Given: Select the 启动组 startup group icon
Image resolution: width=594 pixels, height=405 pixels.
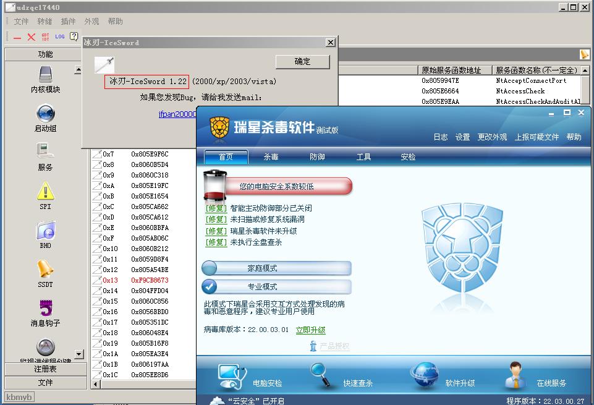Looking at the screenshot, I should (46, 113).
